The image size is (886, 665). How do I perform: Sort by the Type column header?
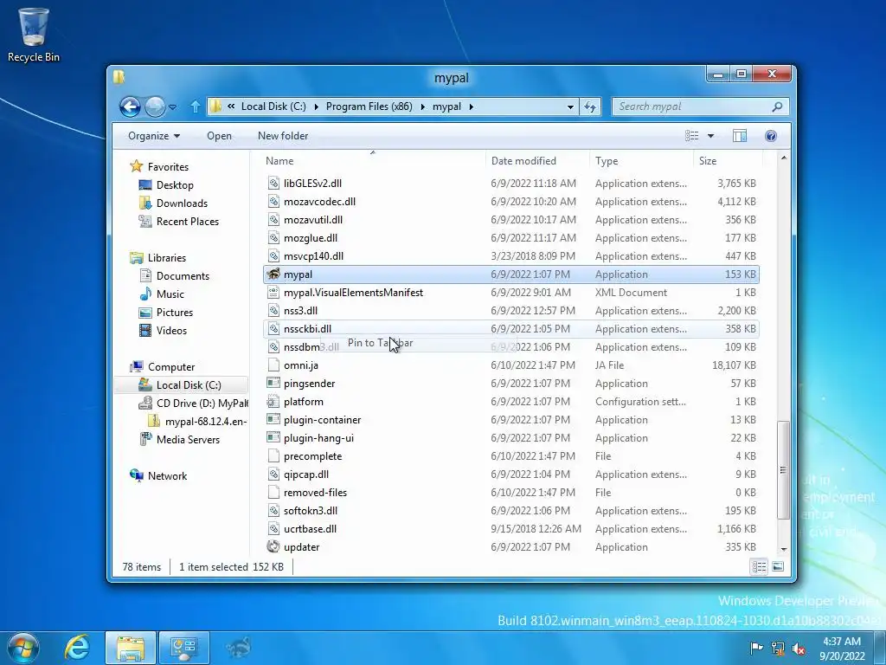point(641,160)
